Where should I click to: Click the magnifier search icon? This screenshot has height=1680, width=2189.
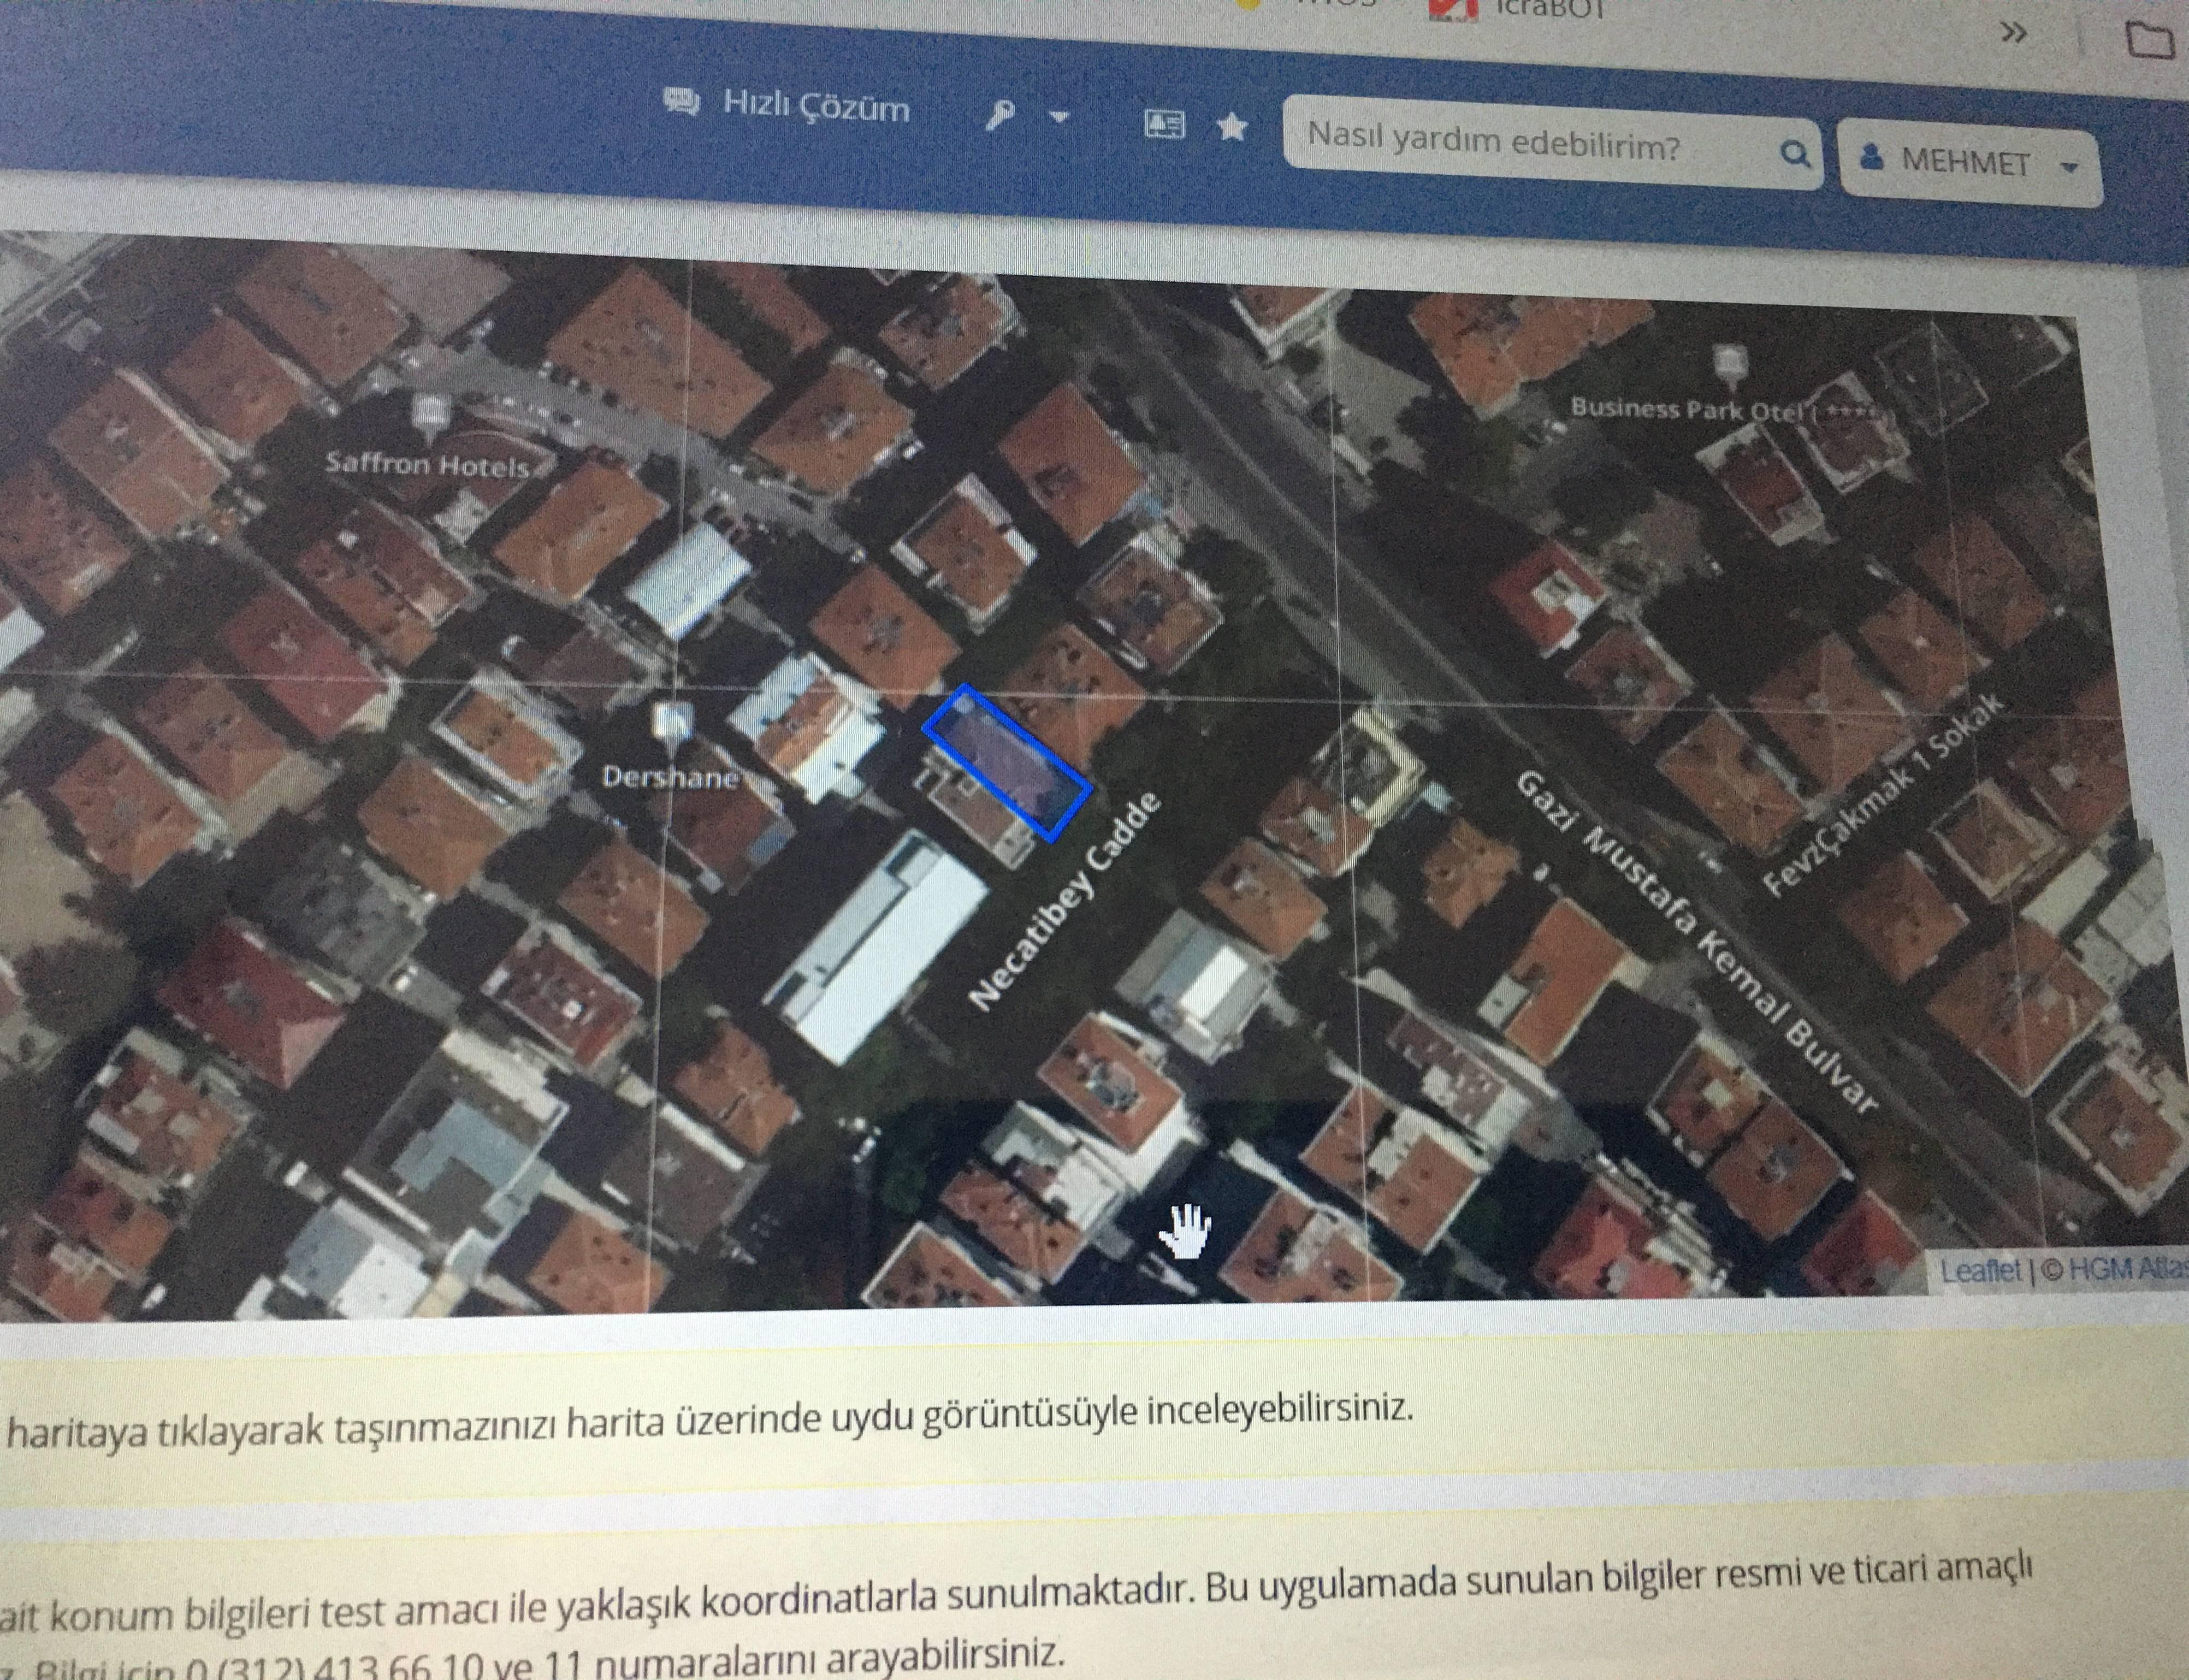1795,154
